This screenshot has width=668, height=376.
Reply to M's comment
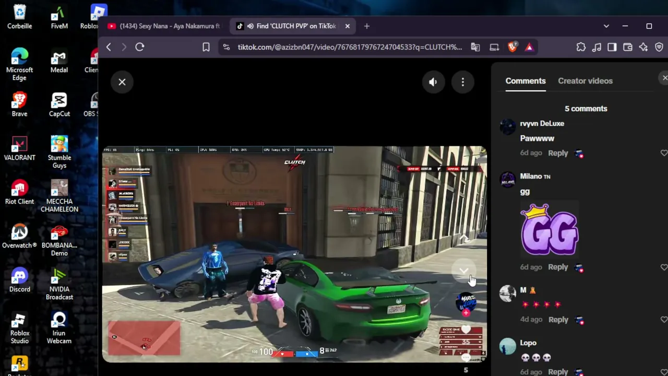tap(558, 320)
